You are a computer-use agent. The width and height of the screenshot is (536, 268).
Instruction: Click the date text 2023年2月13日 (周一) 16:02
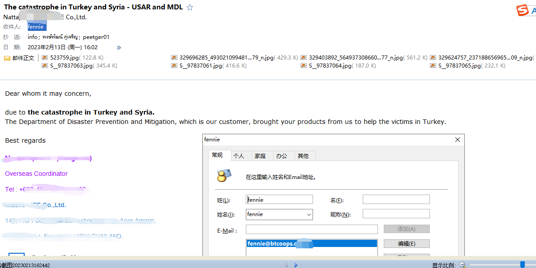63,47
